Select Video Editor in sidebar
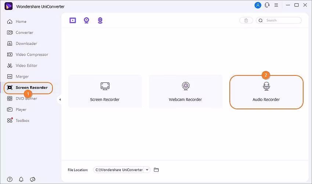Screen dimensions: 312x184 [x=22, y=66]
